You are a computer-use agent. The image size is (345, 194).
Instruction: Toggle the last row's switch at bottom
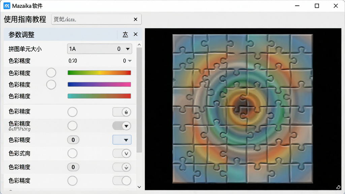coord(122,181)
